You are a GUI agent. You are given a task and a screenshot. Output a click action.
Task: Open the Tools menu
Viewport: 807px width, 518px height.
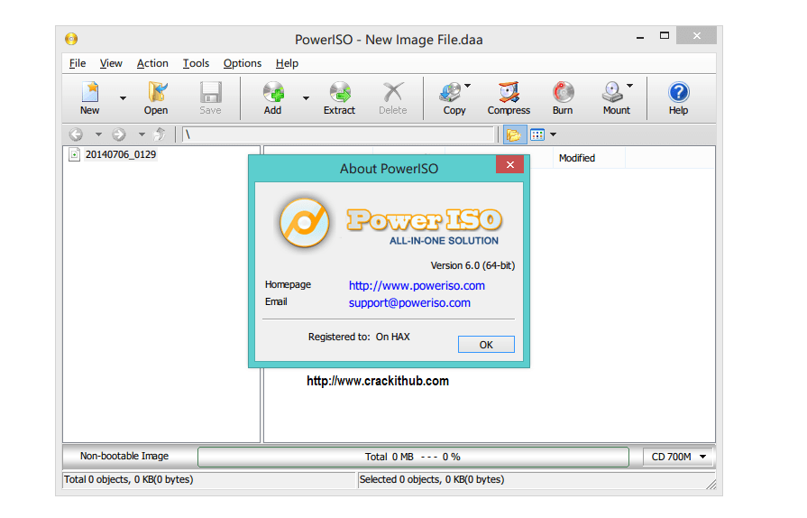coord(196,63)
